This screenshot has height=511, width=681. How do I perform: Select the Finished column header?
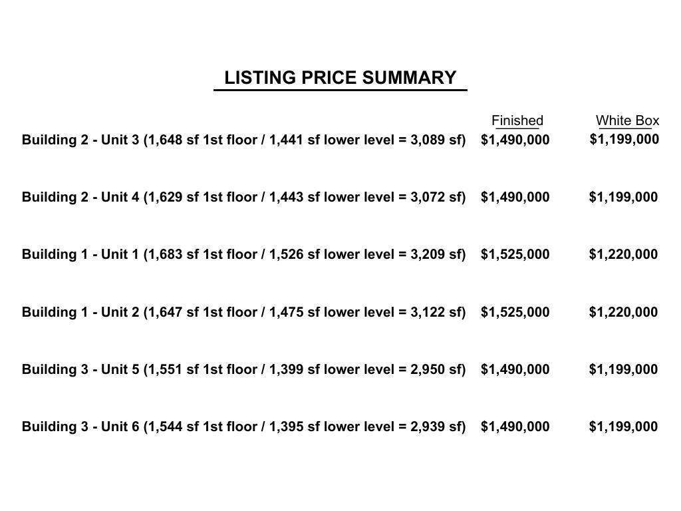point(517,120)
